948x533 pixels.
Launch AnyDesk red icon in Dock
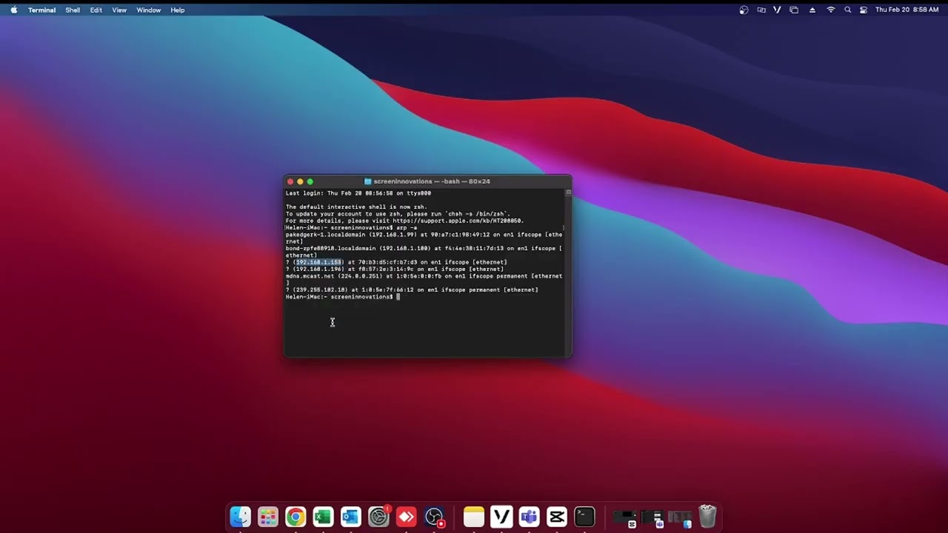pyautogui.click(x=406, y=516)
